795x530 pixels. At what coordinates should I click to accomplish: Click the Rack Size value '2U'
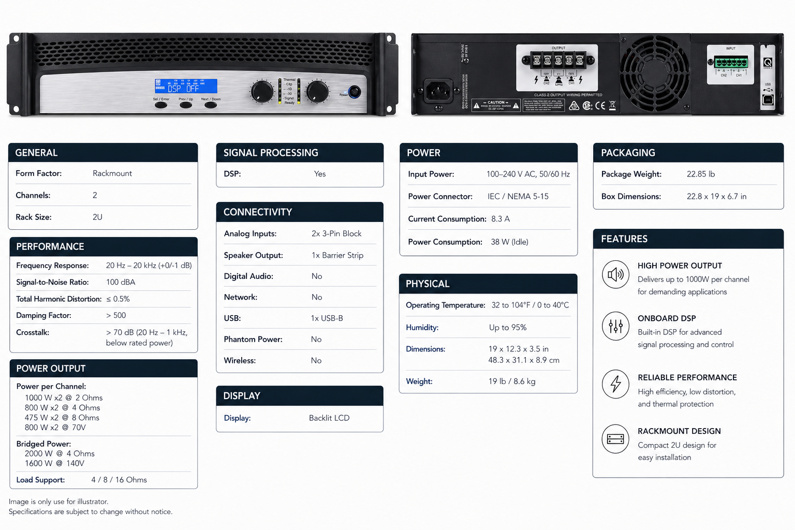[97, 217]
